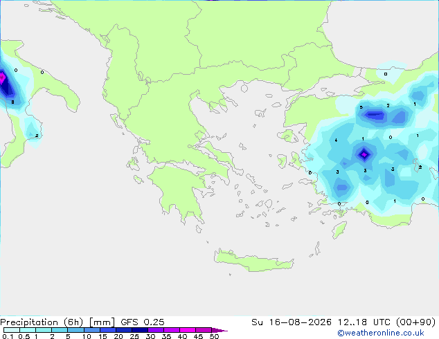Click the '10' legend scale value
Screen dimensions: 439x339
point(87,336)
